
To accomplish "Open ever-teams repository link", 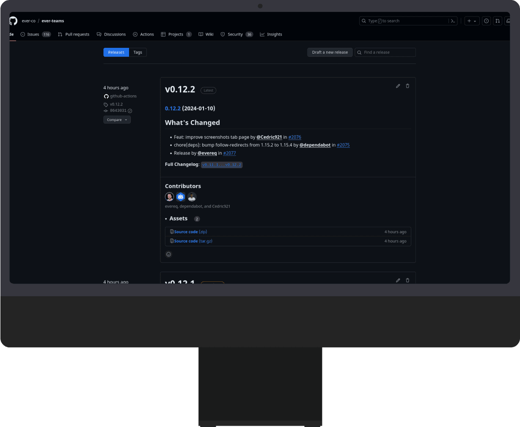I will point(53,21).
